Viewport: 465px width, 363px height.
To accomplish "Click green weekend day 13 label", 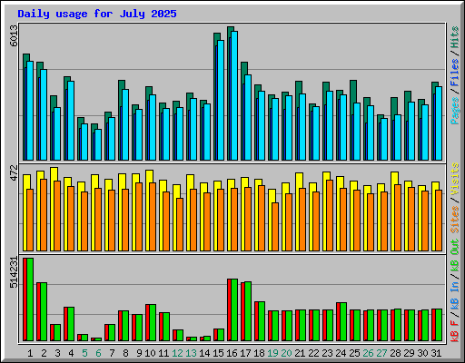I will tap(191, 353).
